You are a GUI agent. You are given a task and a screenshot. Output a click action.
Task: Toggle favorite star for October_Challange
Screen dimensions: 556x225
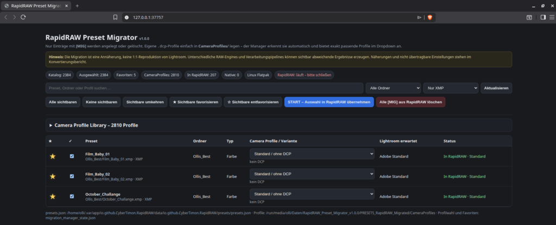(53, 197)
